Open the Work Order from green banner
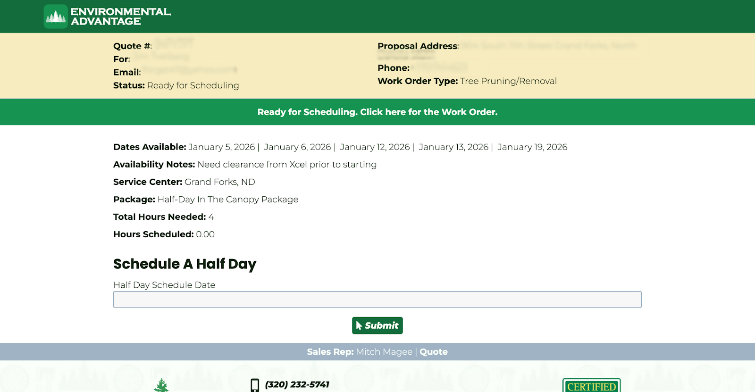Screen dimensions: 755x392 377,112
